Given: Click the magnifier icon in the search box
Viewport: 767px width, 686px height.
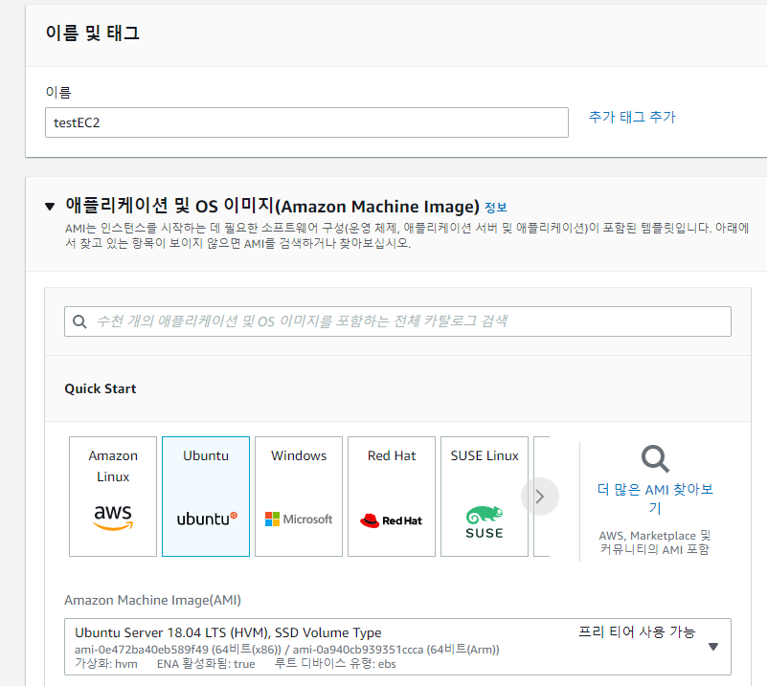Looking at the screenshot, I should (79, 321).
